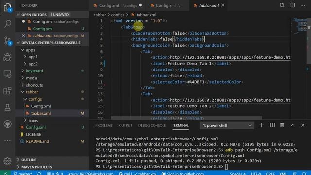Viewport: 311px width, 175px height.
Task: Click the remote window status bar icon
Action: [5, 173]
